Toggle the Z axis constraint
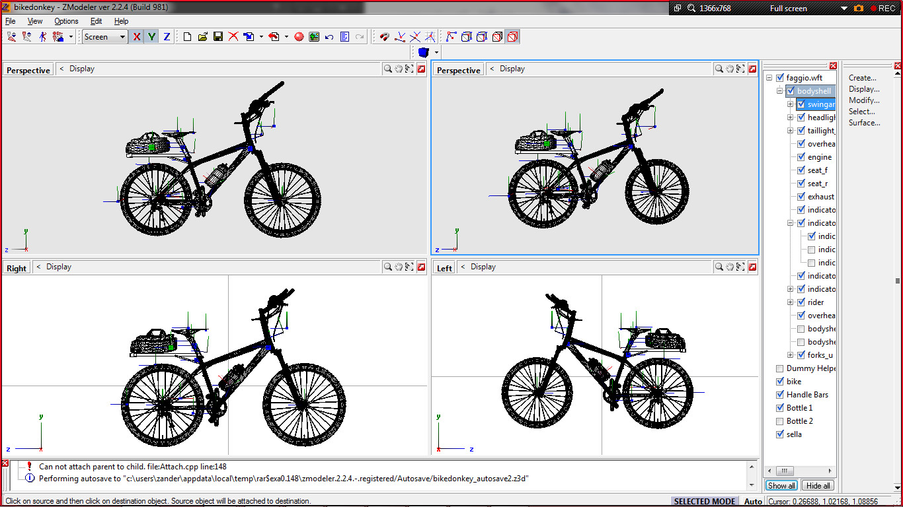Image resolution: width=903 pixels, height=507 pixels. pyautogui.click(x=167, y=37)
